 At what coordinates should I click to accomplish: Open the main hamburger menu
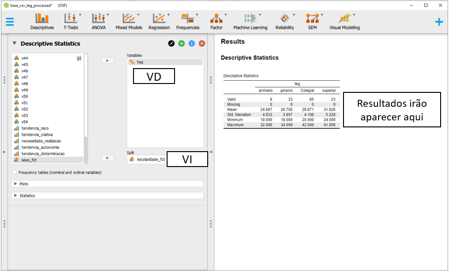click(10, 22)
